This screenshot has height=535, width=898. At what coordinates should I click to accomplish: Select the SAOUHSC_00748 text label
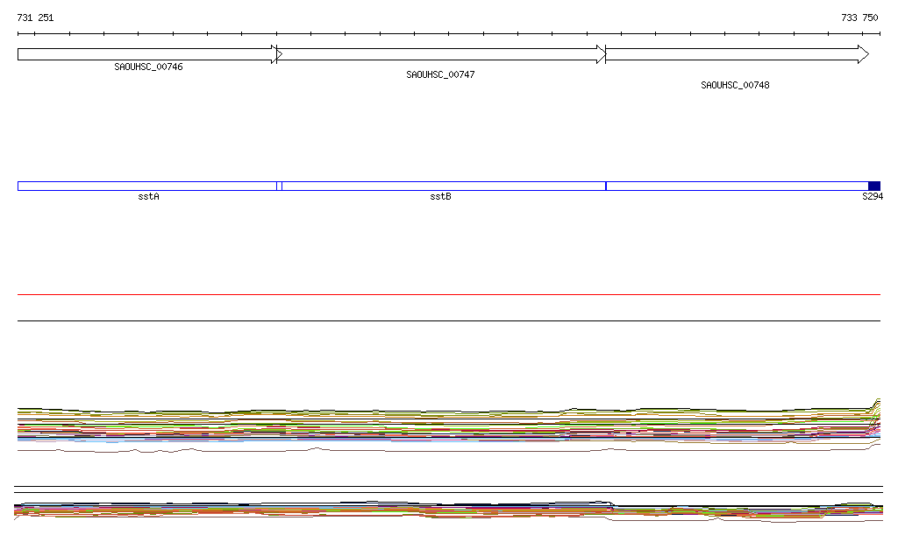(735, 86)
